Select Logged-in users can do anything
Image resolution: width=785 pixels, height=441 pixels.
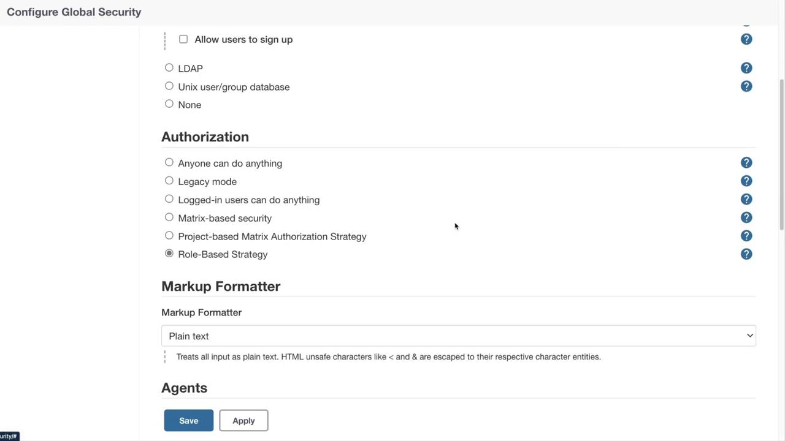click(169, 199)
